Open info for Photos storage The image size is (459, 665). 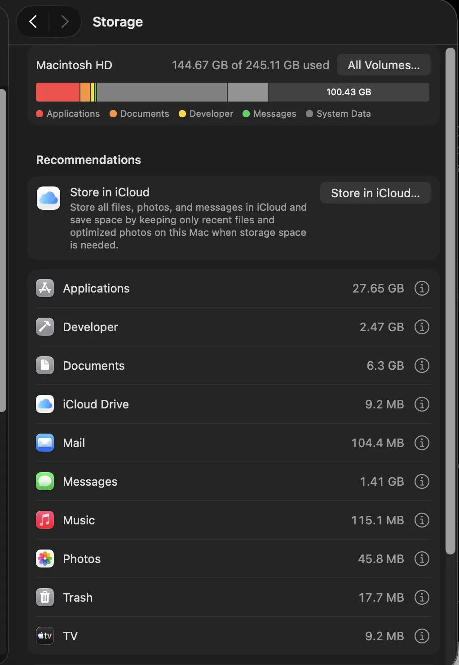click(422, 559)
